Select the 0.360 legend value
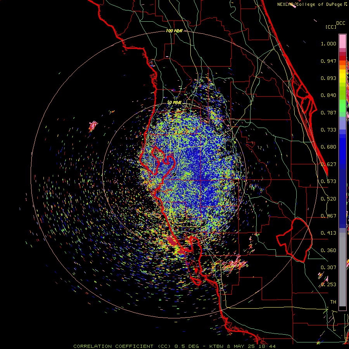349x349 pixels. [x=328, y=251]
